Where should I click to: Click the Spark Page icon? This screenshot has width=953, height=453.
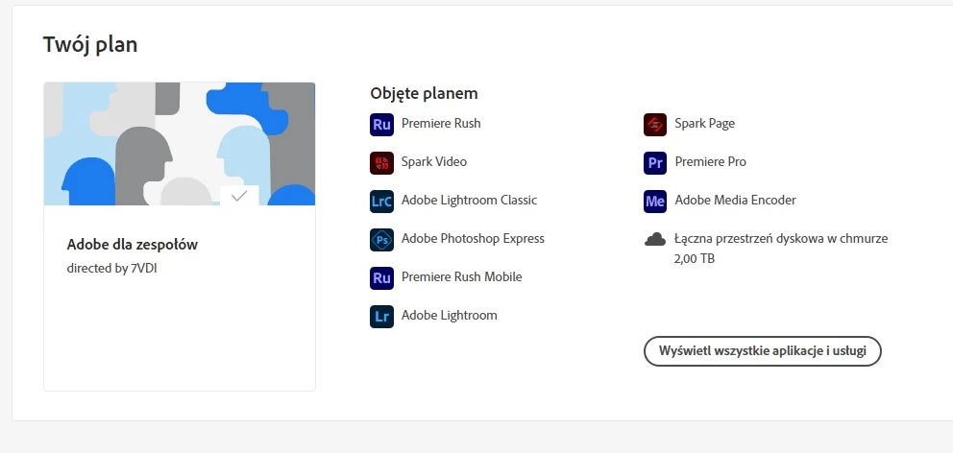point(655,125)
